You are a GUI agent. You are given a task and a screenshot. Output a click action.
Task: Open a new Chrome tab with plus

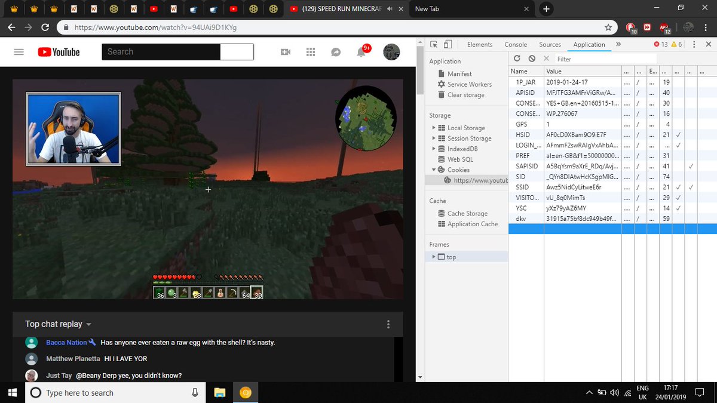tap(546, 8)
